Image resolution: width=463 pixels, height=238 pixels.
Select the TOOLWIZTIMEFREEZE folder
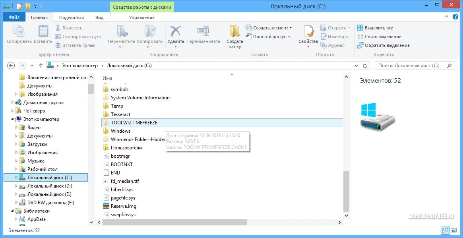pyautogui.click(x=222, y=122)
